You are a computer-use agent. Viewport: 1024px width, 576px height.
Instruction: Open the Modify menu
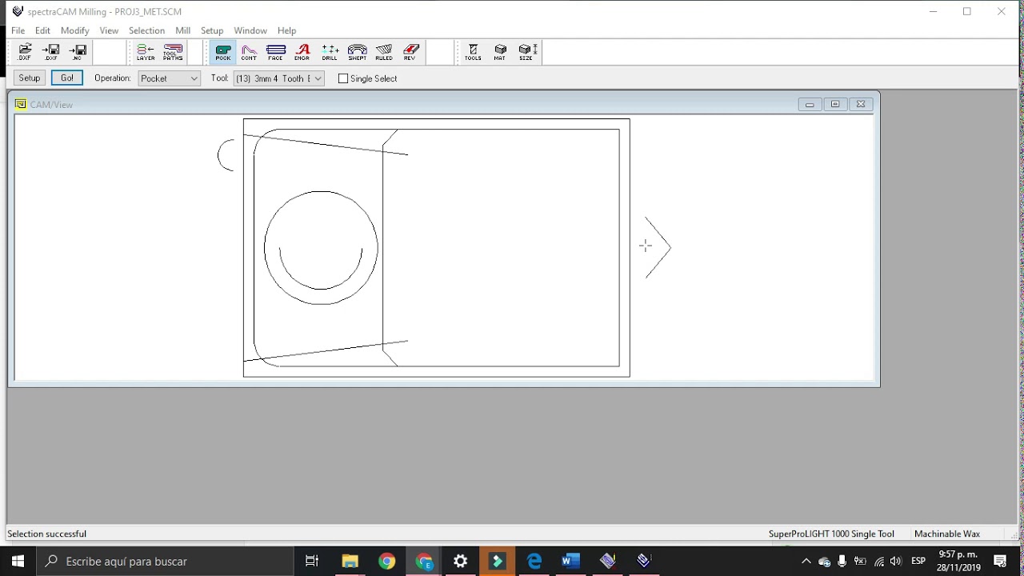pos(74,30)
